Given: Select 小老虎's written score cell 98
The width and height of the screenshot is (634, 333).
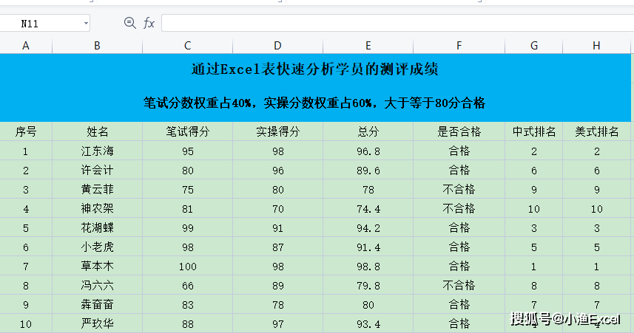Looking at the screenshot, I should tap(188, 247).
